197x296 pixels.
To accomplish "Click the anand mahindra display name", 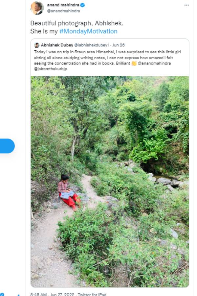I will 63,5.
